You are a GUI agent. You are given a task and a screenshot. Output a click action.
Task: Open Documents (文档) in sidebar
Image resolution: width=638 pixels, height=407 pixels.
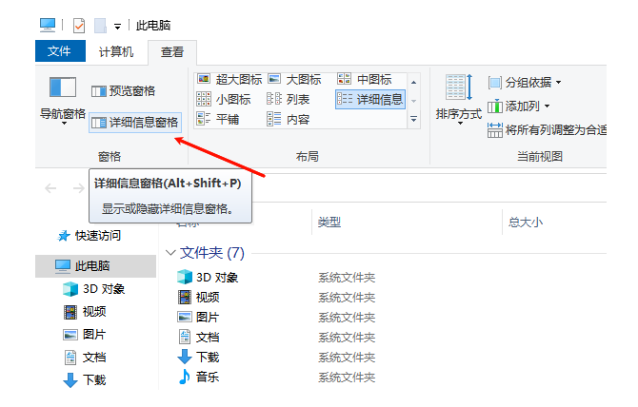(85, 358)
